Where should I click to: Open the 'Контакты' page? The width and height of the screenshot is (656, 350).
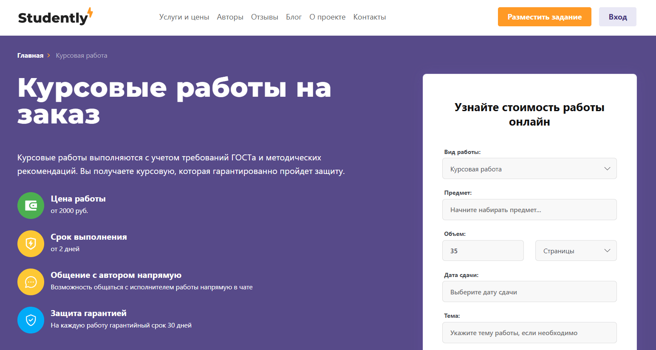pyautogui.click(x=369, y=17)
